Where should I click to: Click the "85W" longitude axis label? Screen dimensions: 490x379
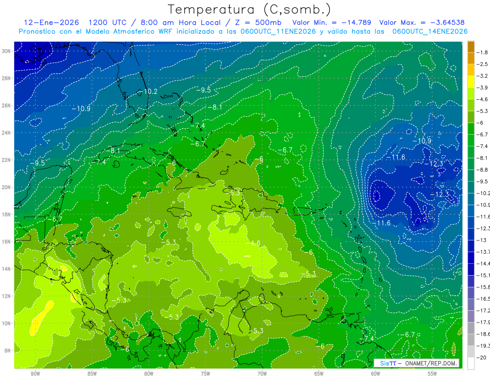92,374
